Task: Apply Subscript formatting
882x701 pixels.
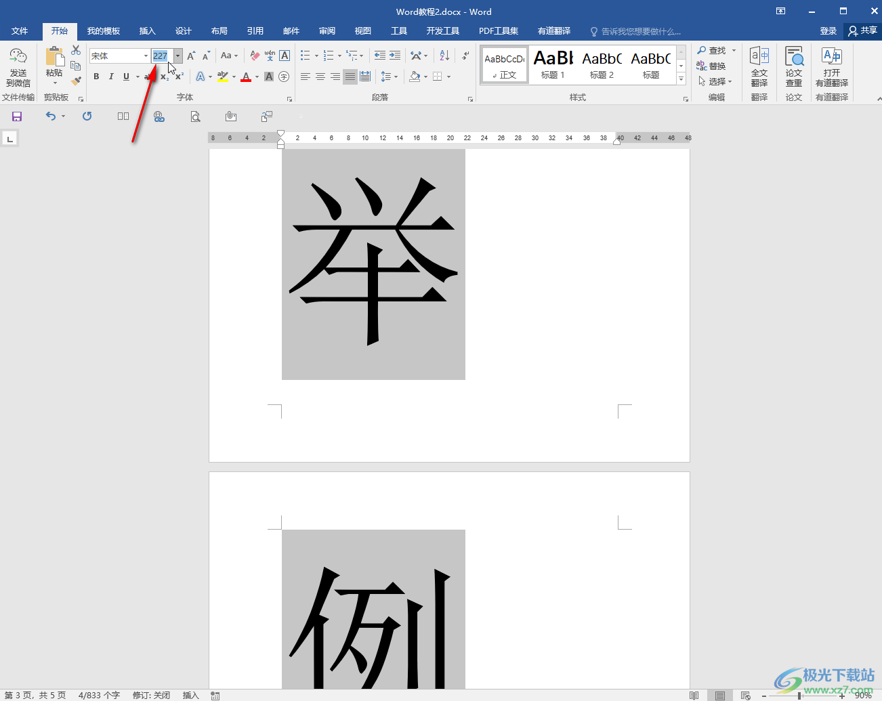Action: tap(165, 77)
